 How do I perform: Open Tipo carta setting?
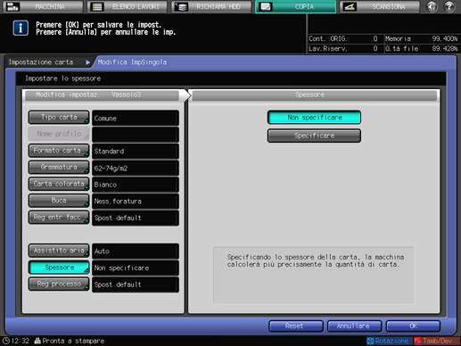[59, 118]
